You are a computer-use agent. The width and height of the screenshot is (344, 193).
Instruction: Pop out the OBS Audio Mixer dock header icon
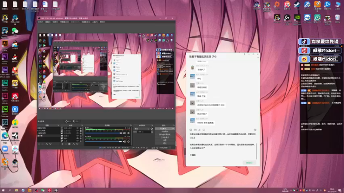click(131, 125)
